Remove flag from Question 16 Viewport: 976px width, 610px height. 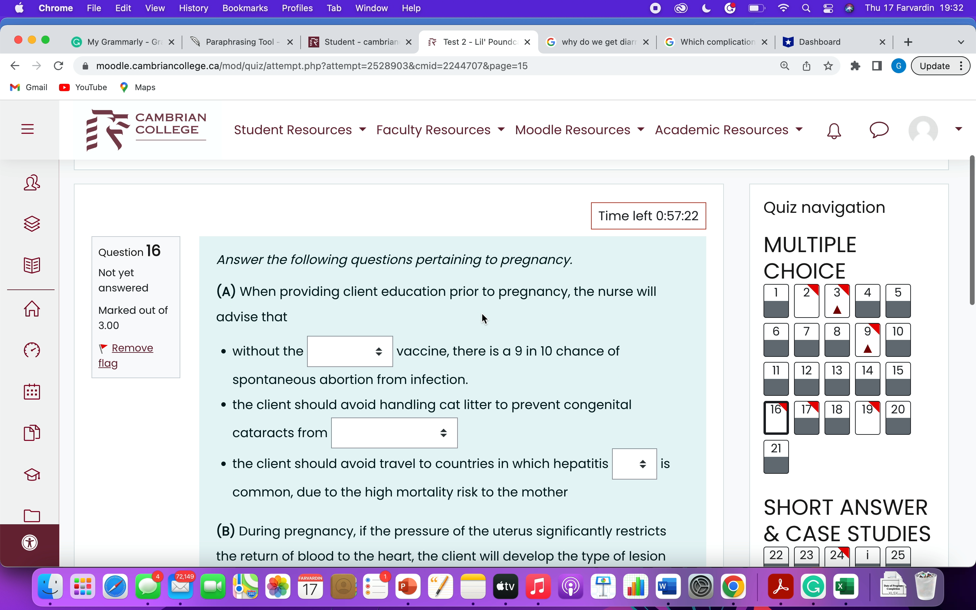[x=126, y=355]
